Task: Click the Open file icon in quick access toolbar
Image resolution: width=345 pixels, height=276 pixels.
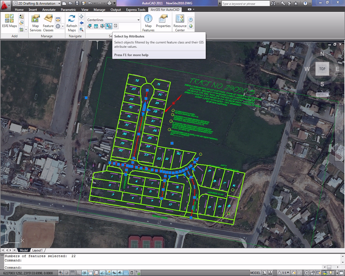Action: pyautogui.click(x=71, y=3)
